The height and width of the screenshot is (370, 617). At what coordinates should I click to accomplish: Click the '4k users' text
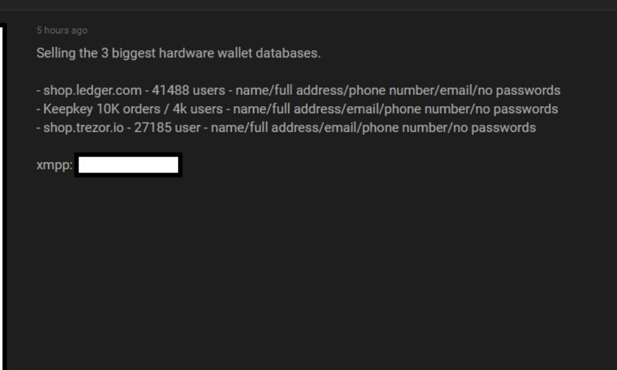click(197, 109)
